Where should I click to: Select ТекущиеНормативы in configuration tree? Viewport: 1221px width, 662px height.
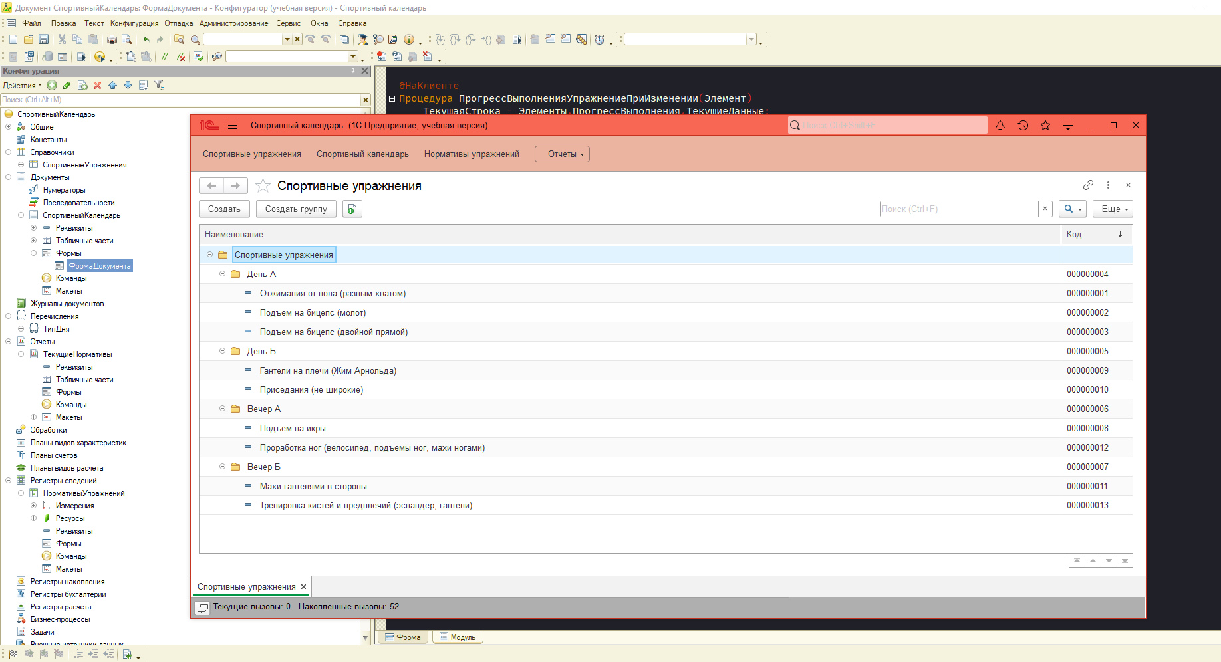[77, 354]
